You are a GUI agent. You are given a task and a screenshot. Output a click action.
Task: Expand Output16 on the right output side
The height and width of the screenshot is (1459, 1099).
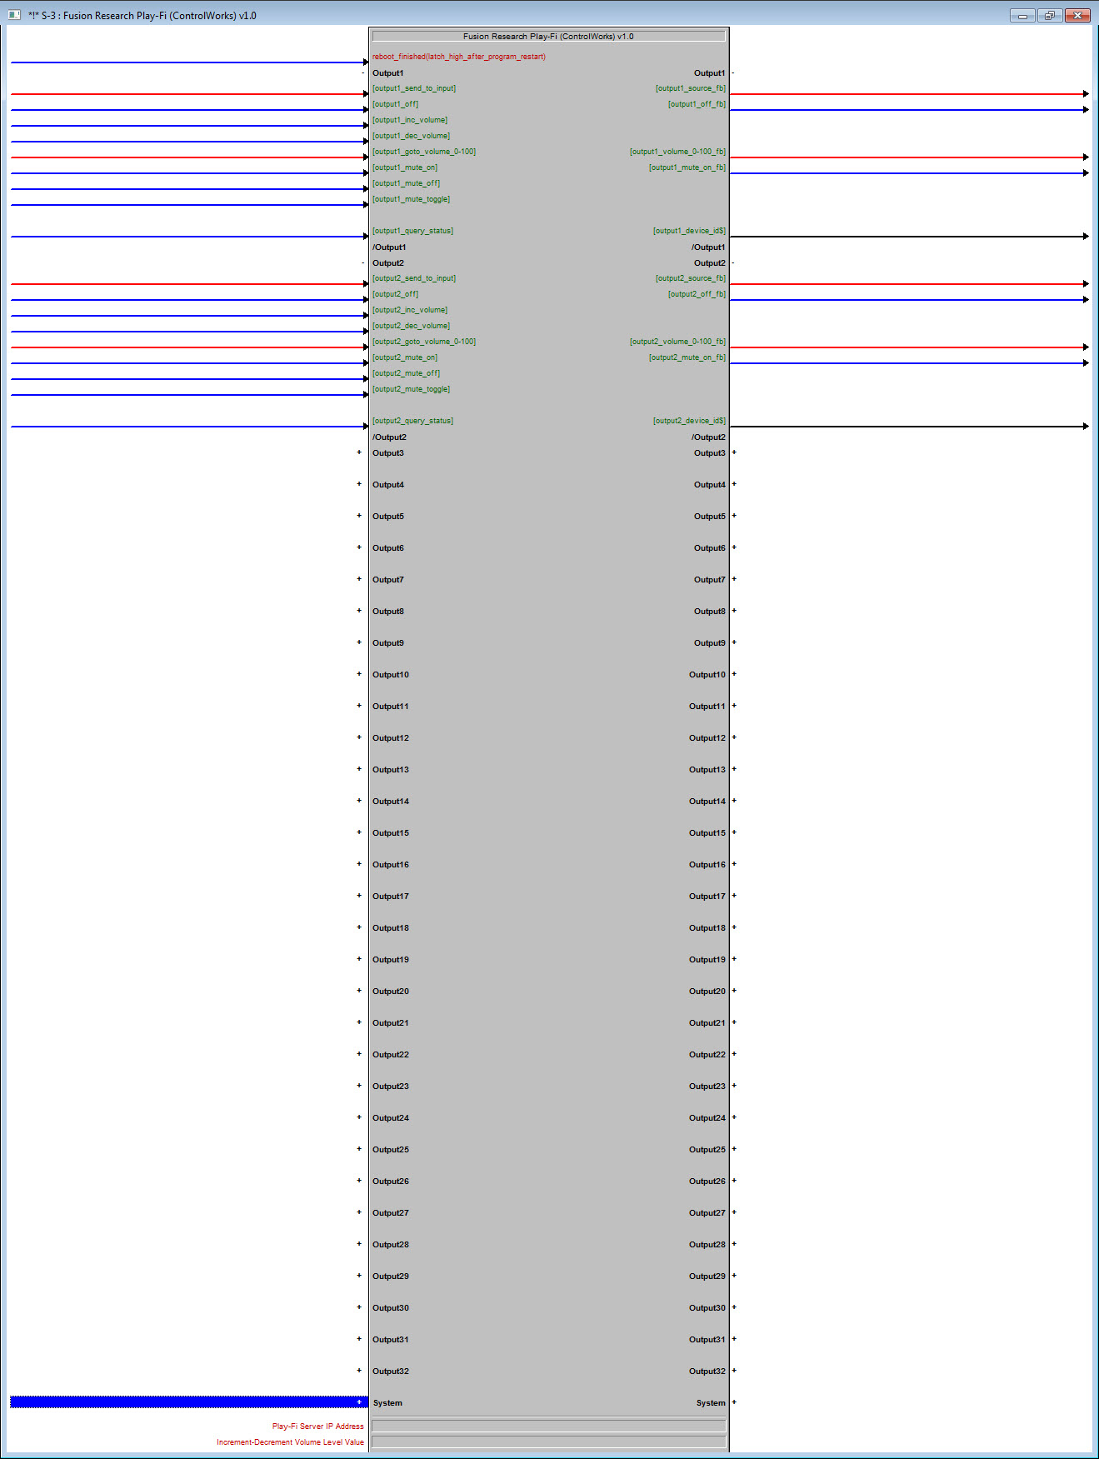(x=734, y=864)
